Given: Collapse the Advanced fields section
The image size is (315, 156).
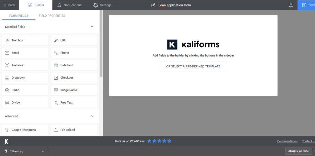Looking at the screenshot, I should click(x=92, y=116).
